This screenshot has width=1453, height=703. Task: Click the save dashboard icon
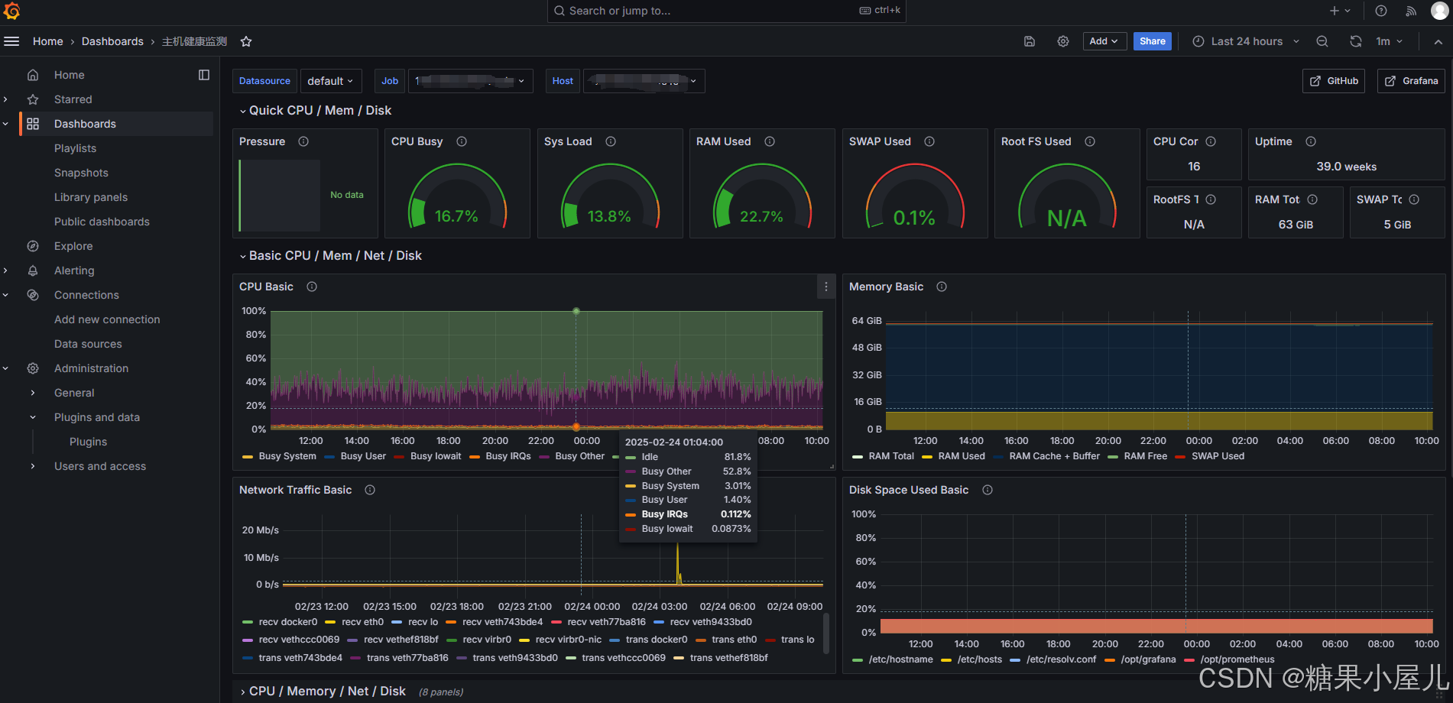tap(1029, 41)
